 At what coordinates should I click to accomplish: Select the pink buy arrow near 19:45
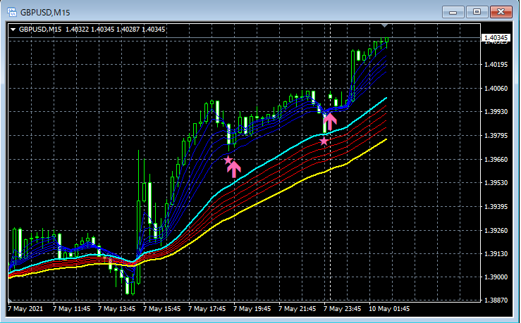pos(234,169)
